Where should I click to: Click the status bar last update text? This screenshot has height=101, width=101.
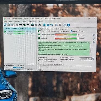(x=23, y=70)
